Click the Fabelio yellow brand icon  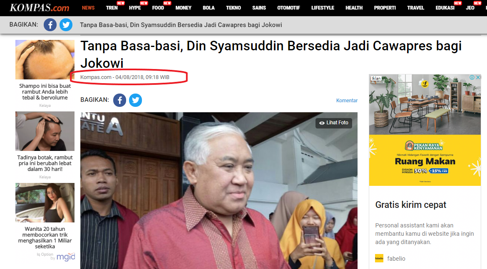pyautogui.click(x=379, y=258)
